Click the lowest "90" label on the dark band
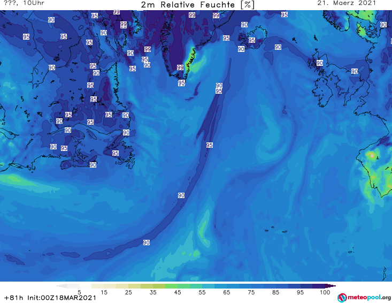This screenshot has height=303, width=392. click(147, 243)
